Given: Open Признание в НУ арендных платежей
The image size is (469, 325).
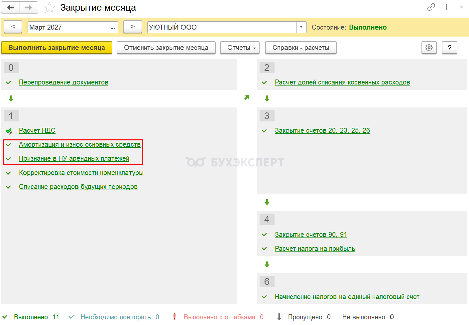Looking at the screenshot, I should coord(74,158).
